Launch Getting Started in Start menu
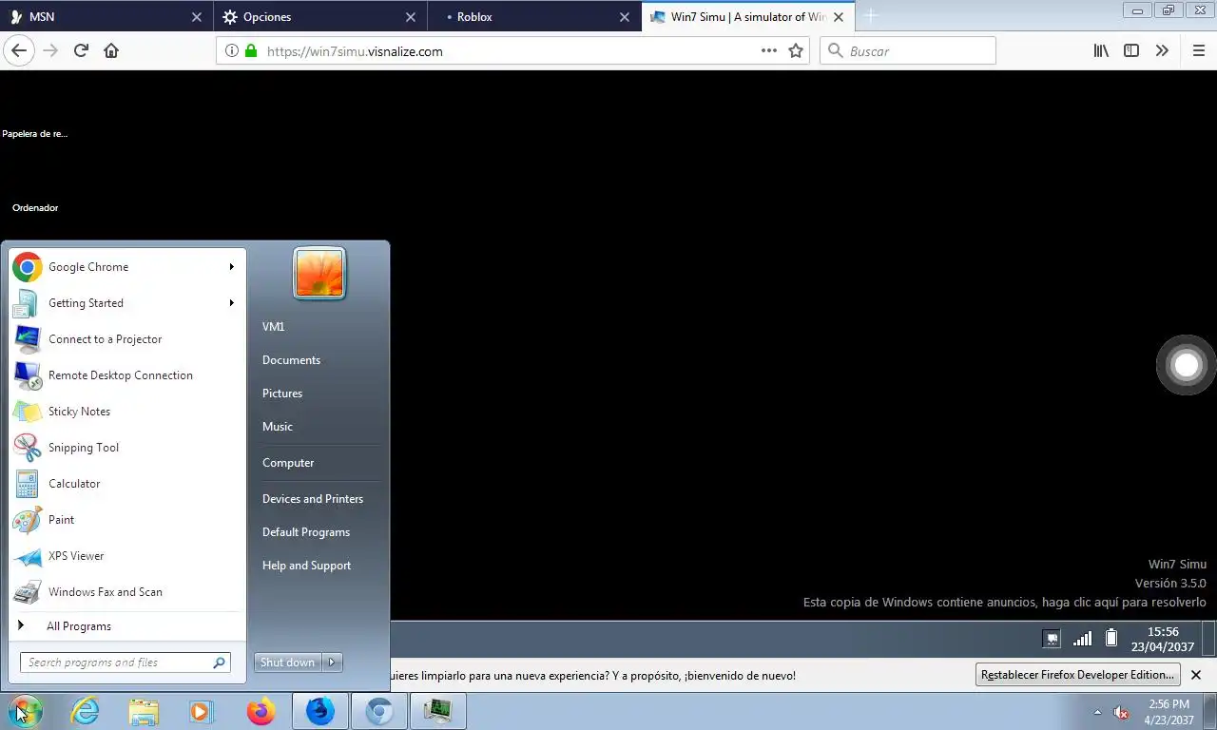 [126, 303]
